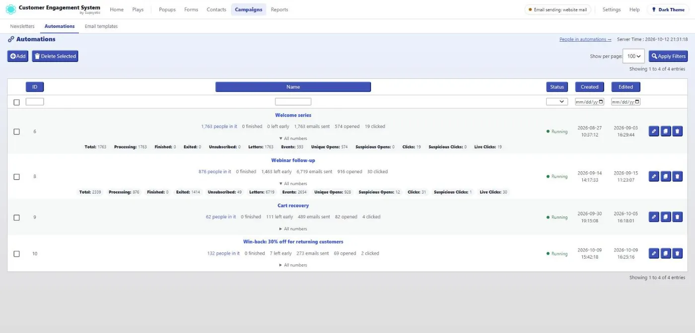Open the Help page

(x=634, y=9)
